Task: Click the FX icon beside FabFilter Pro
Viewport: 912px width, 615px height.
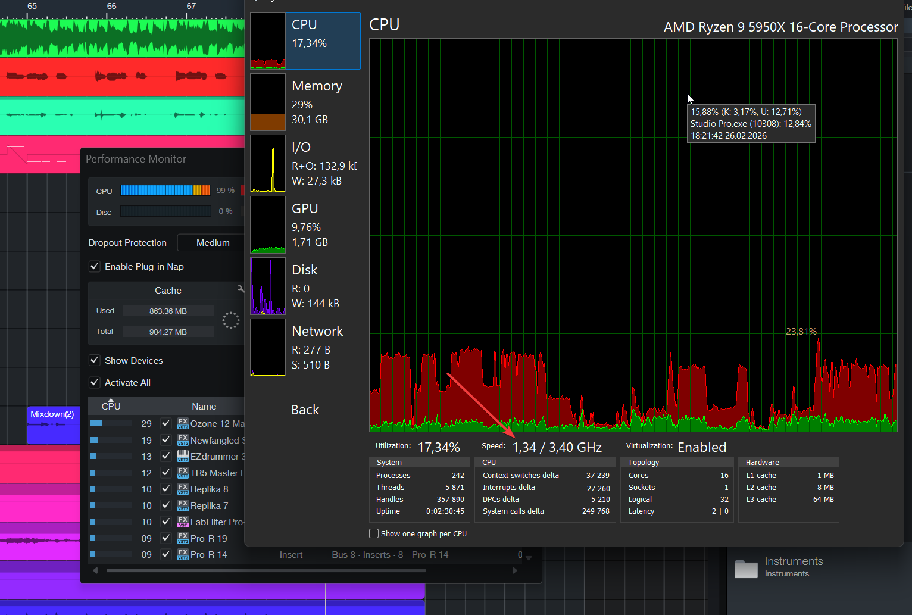Action: pos(182,522)
